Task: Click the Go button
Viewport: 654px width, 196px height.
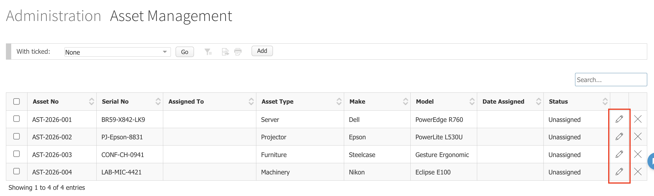Action: [x=185, y=52]
